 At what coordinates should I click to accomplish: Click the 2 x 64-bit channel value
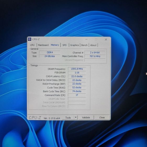click(95, 53)
